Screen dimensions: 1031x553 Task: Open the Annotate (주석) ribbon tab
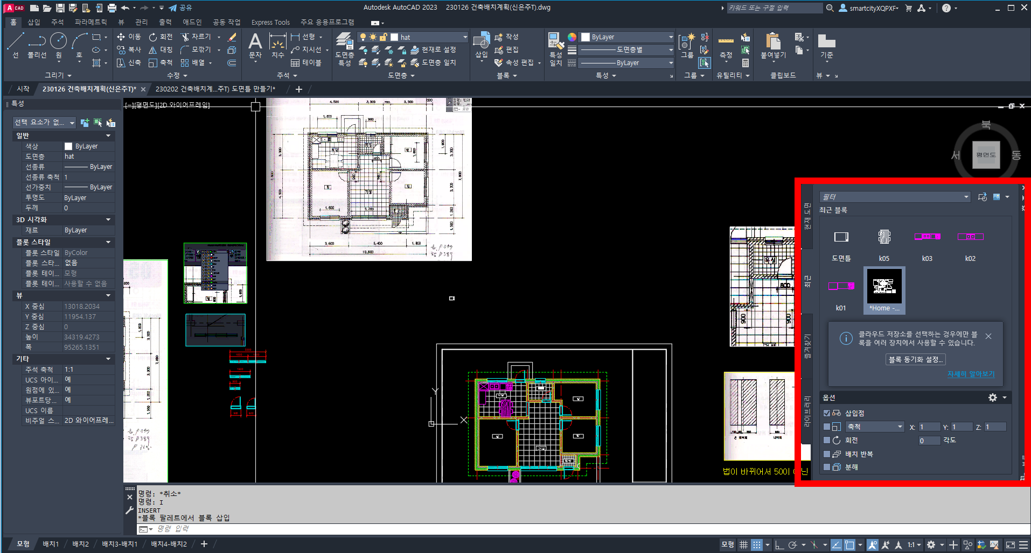[57, 22]
